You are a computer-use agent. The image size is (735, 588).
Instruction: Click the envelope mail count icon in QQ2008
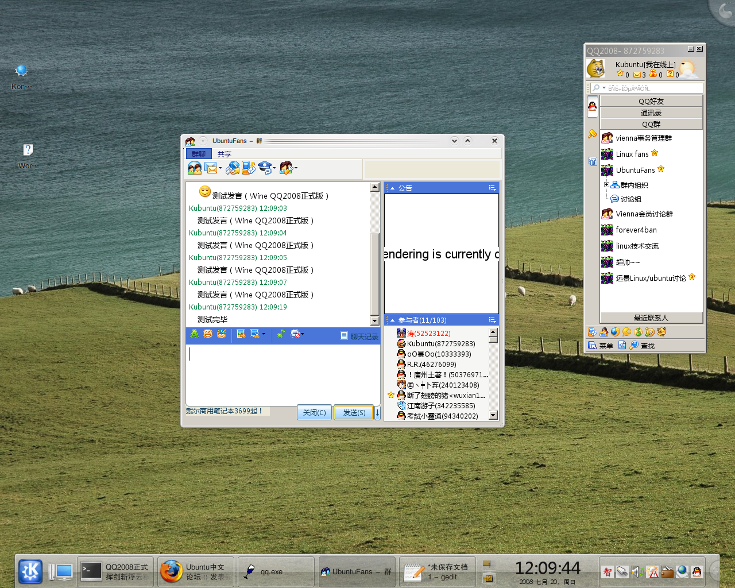point(637,75)
